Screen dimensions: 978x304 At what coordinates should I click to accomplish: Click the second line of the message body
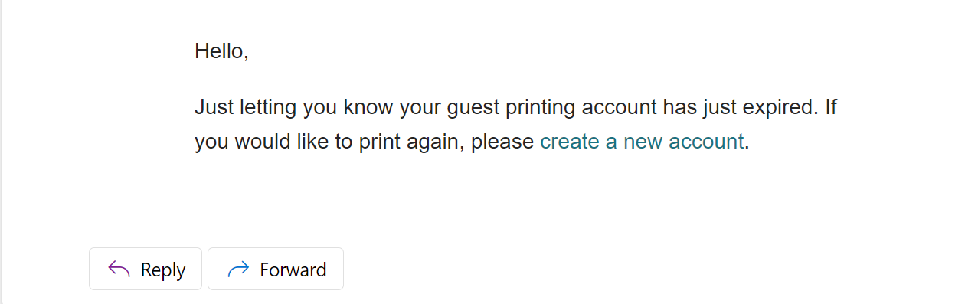(x=472, y=142)
